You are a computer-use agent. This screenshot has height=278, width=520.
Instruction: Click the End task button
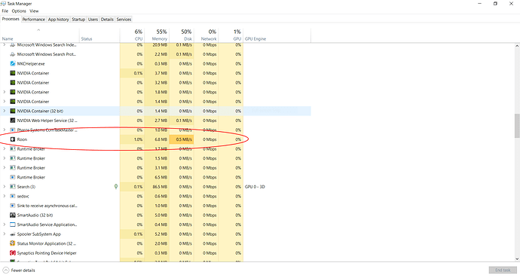pos(503,270)
